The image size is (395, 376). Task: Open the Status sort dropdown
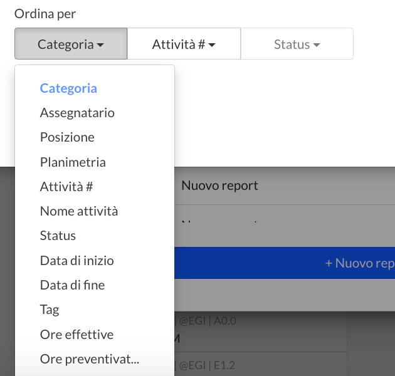pos(297,44)
